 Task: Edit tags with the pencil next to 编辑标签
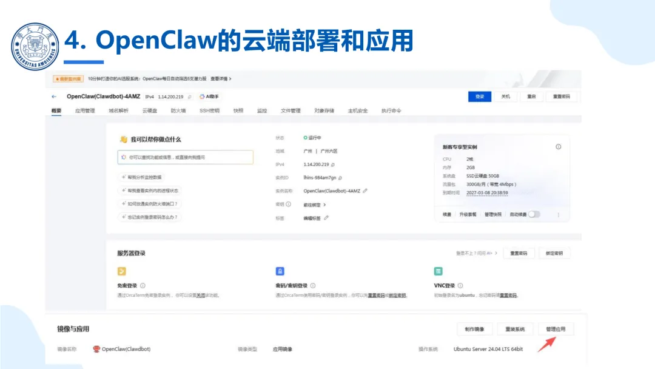point(326,218)
